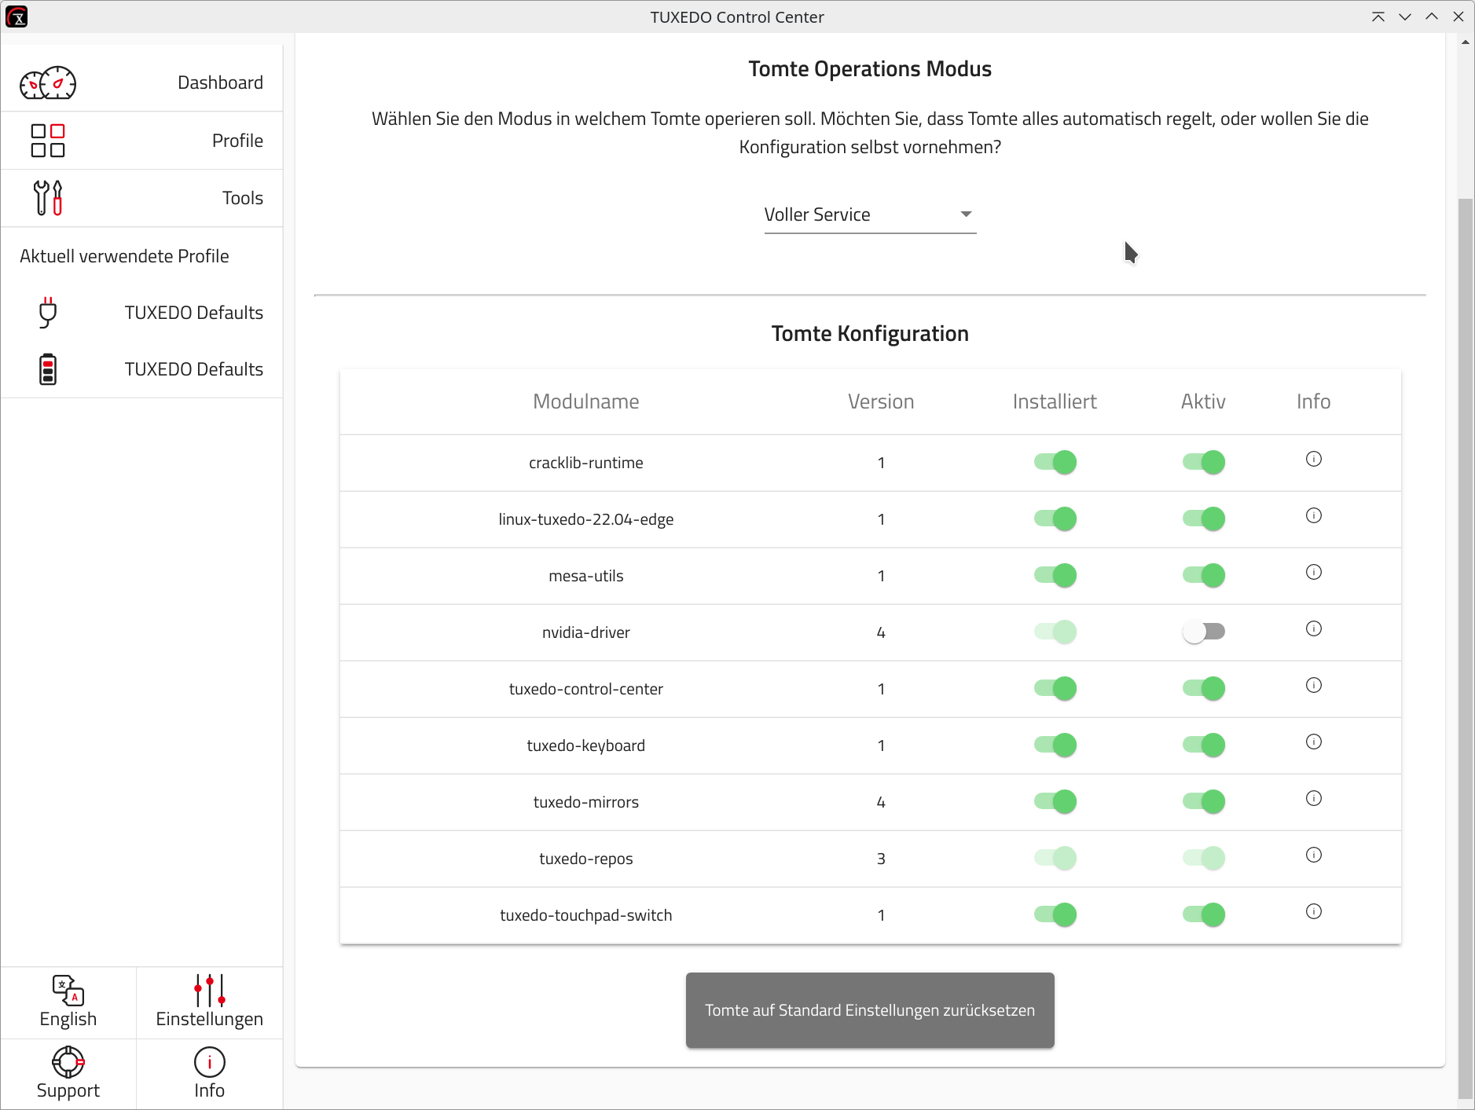Click the Aktiv column header
Image resolution: width=1475 pixels, height=1110 pixels.
point(1203,401)
